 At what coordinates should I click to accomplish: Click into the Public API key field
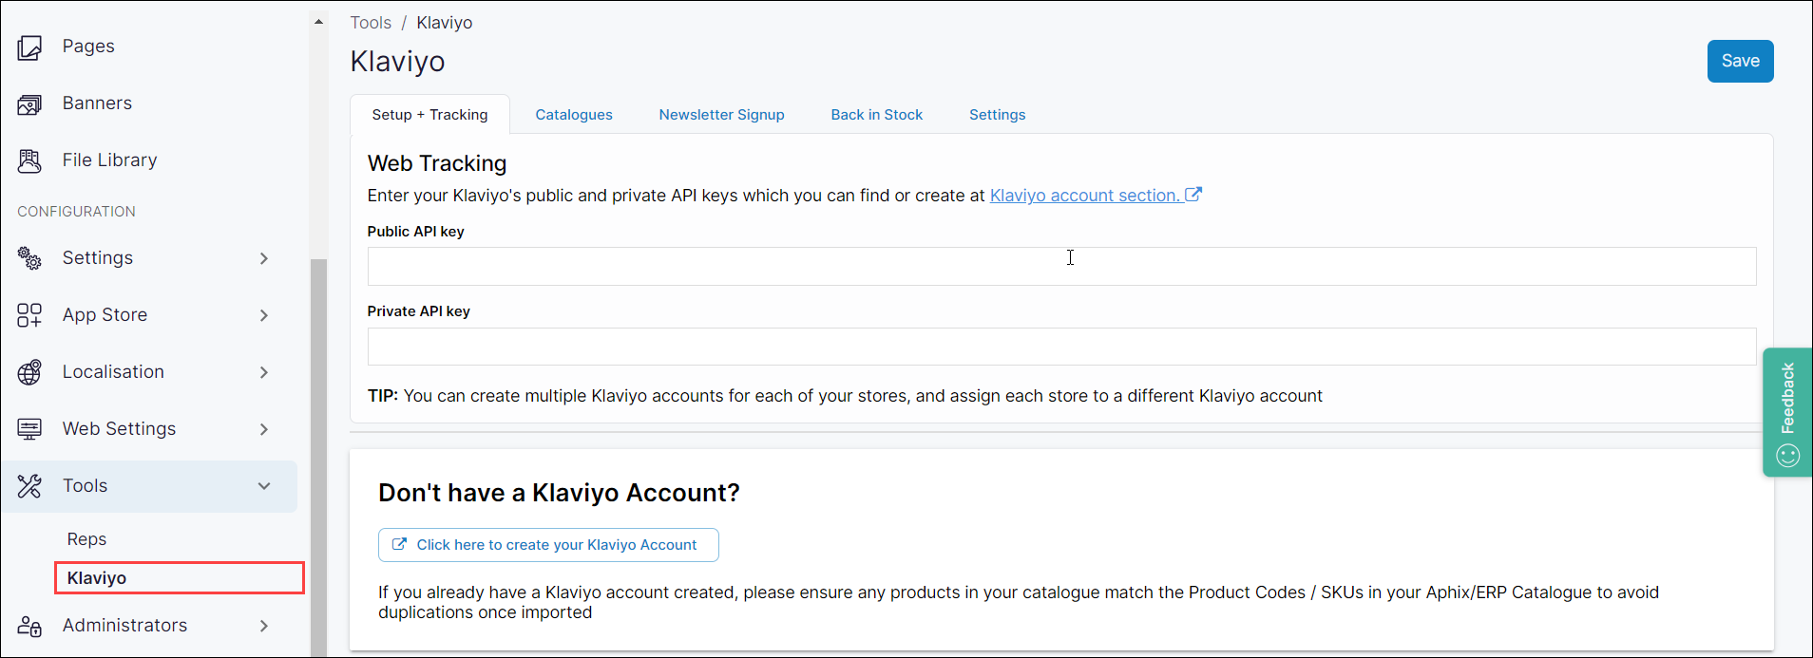pos(1060,267)
